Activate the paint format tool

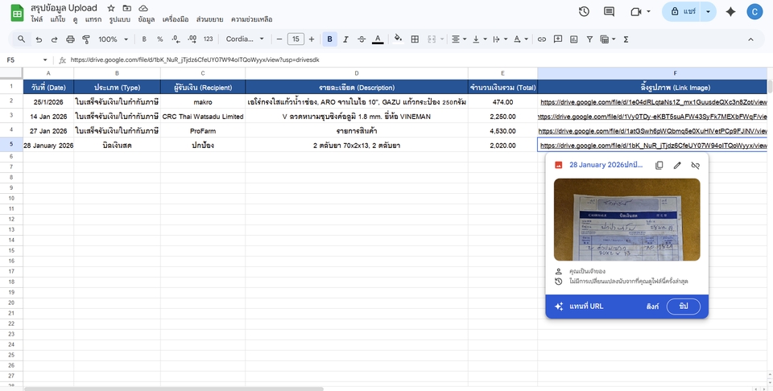(x=86, y=39)
